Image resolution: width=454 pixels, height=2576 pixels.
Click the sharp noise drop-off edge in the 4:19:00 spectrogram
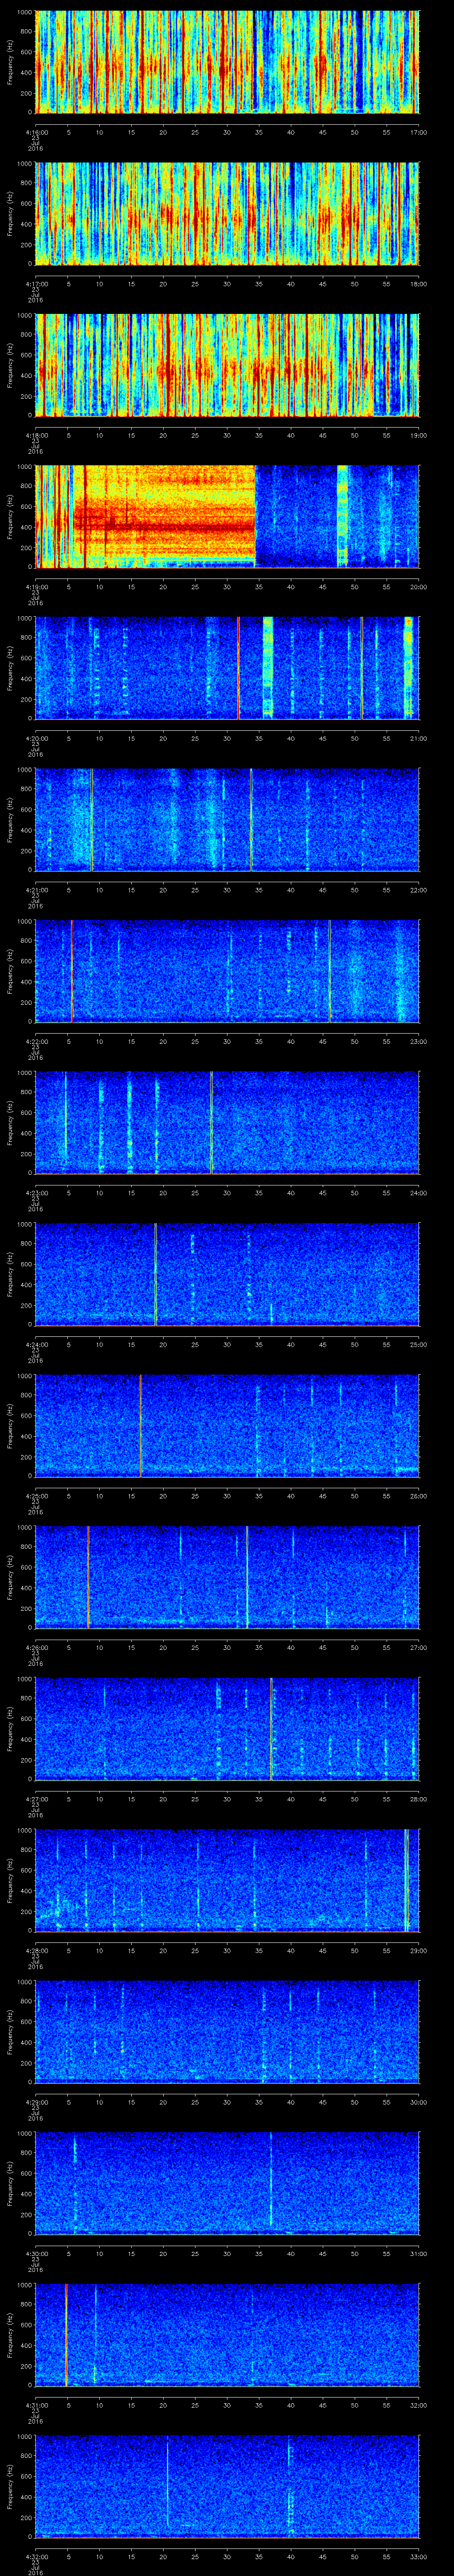255,516
